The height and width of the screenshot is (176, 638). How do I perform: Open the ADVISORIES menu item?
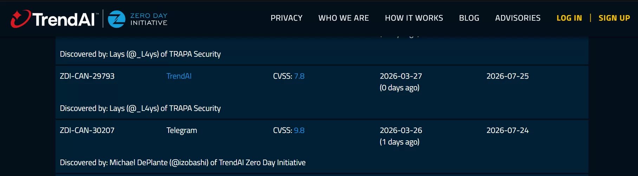[x=517, y=18]
